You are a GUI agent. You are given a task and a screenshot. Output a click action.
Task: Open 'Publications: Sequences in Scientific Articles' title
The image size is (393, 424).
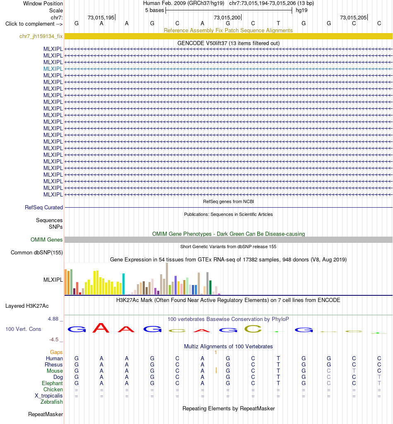pos(228,214)
